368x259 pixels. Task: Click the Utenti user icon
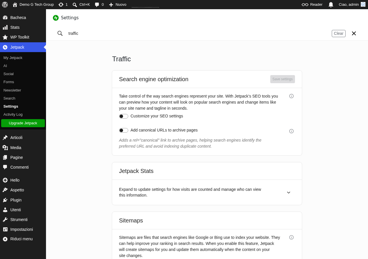pyautogui.click(x=5, y=210)
